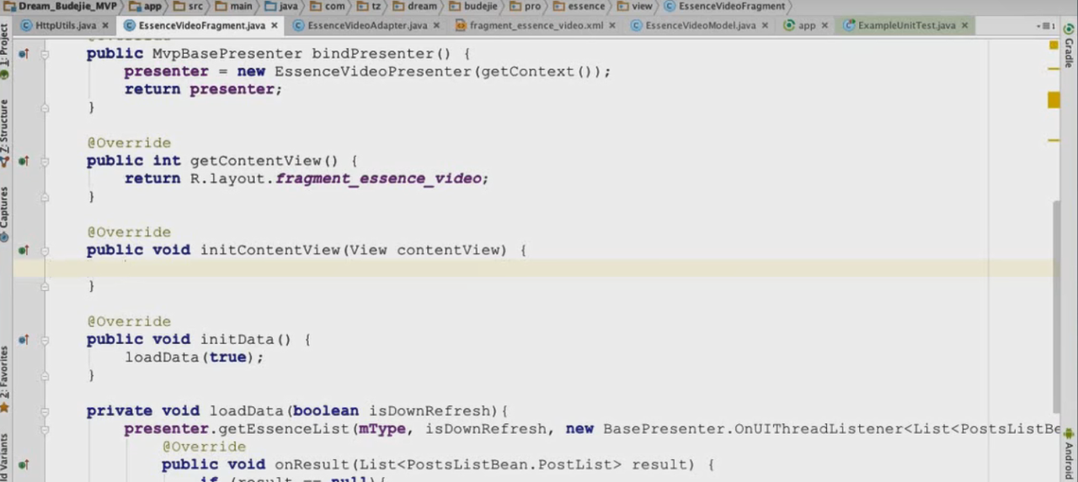Click the large yellow warning stripe marker
Image resolution: width=1078 pixels, height=482 pixels.
[1054, 100]
